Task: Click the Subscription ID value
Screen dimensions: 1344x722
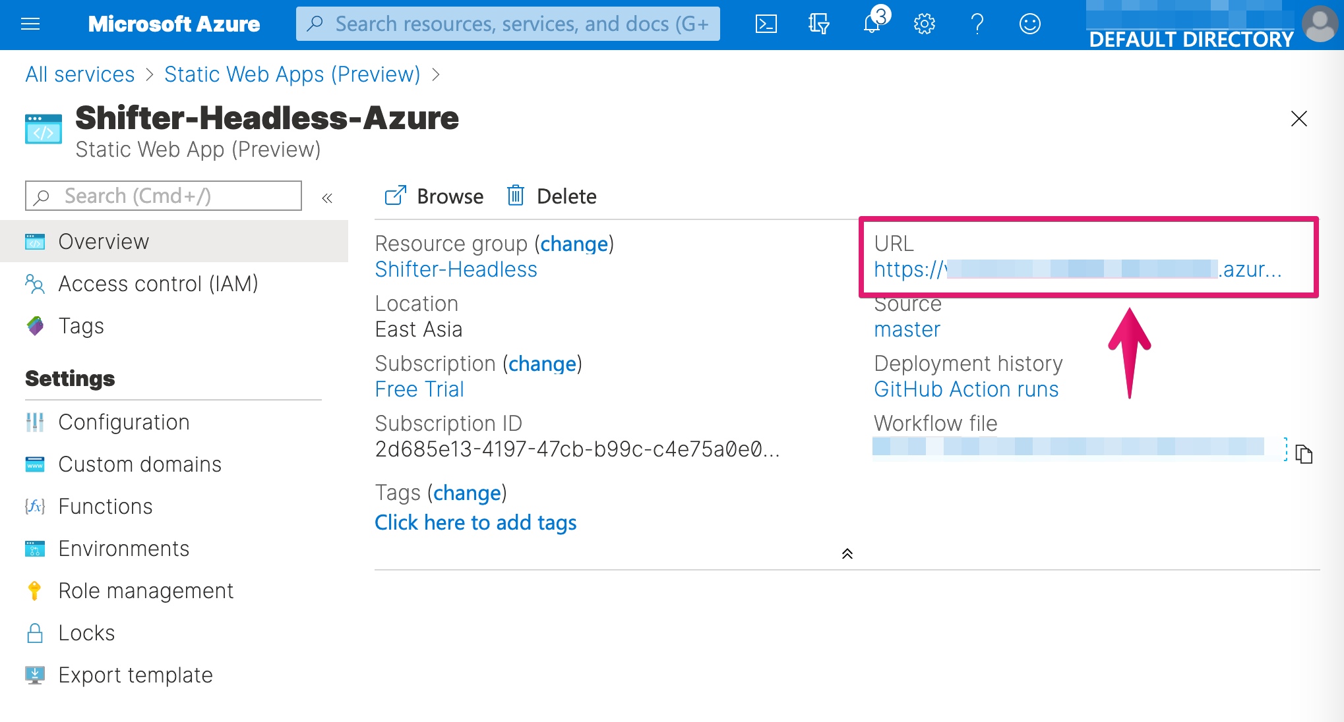Action: pos(577,449)
